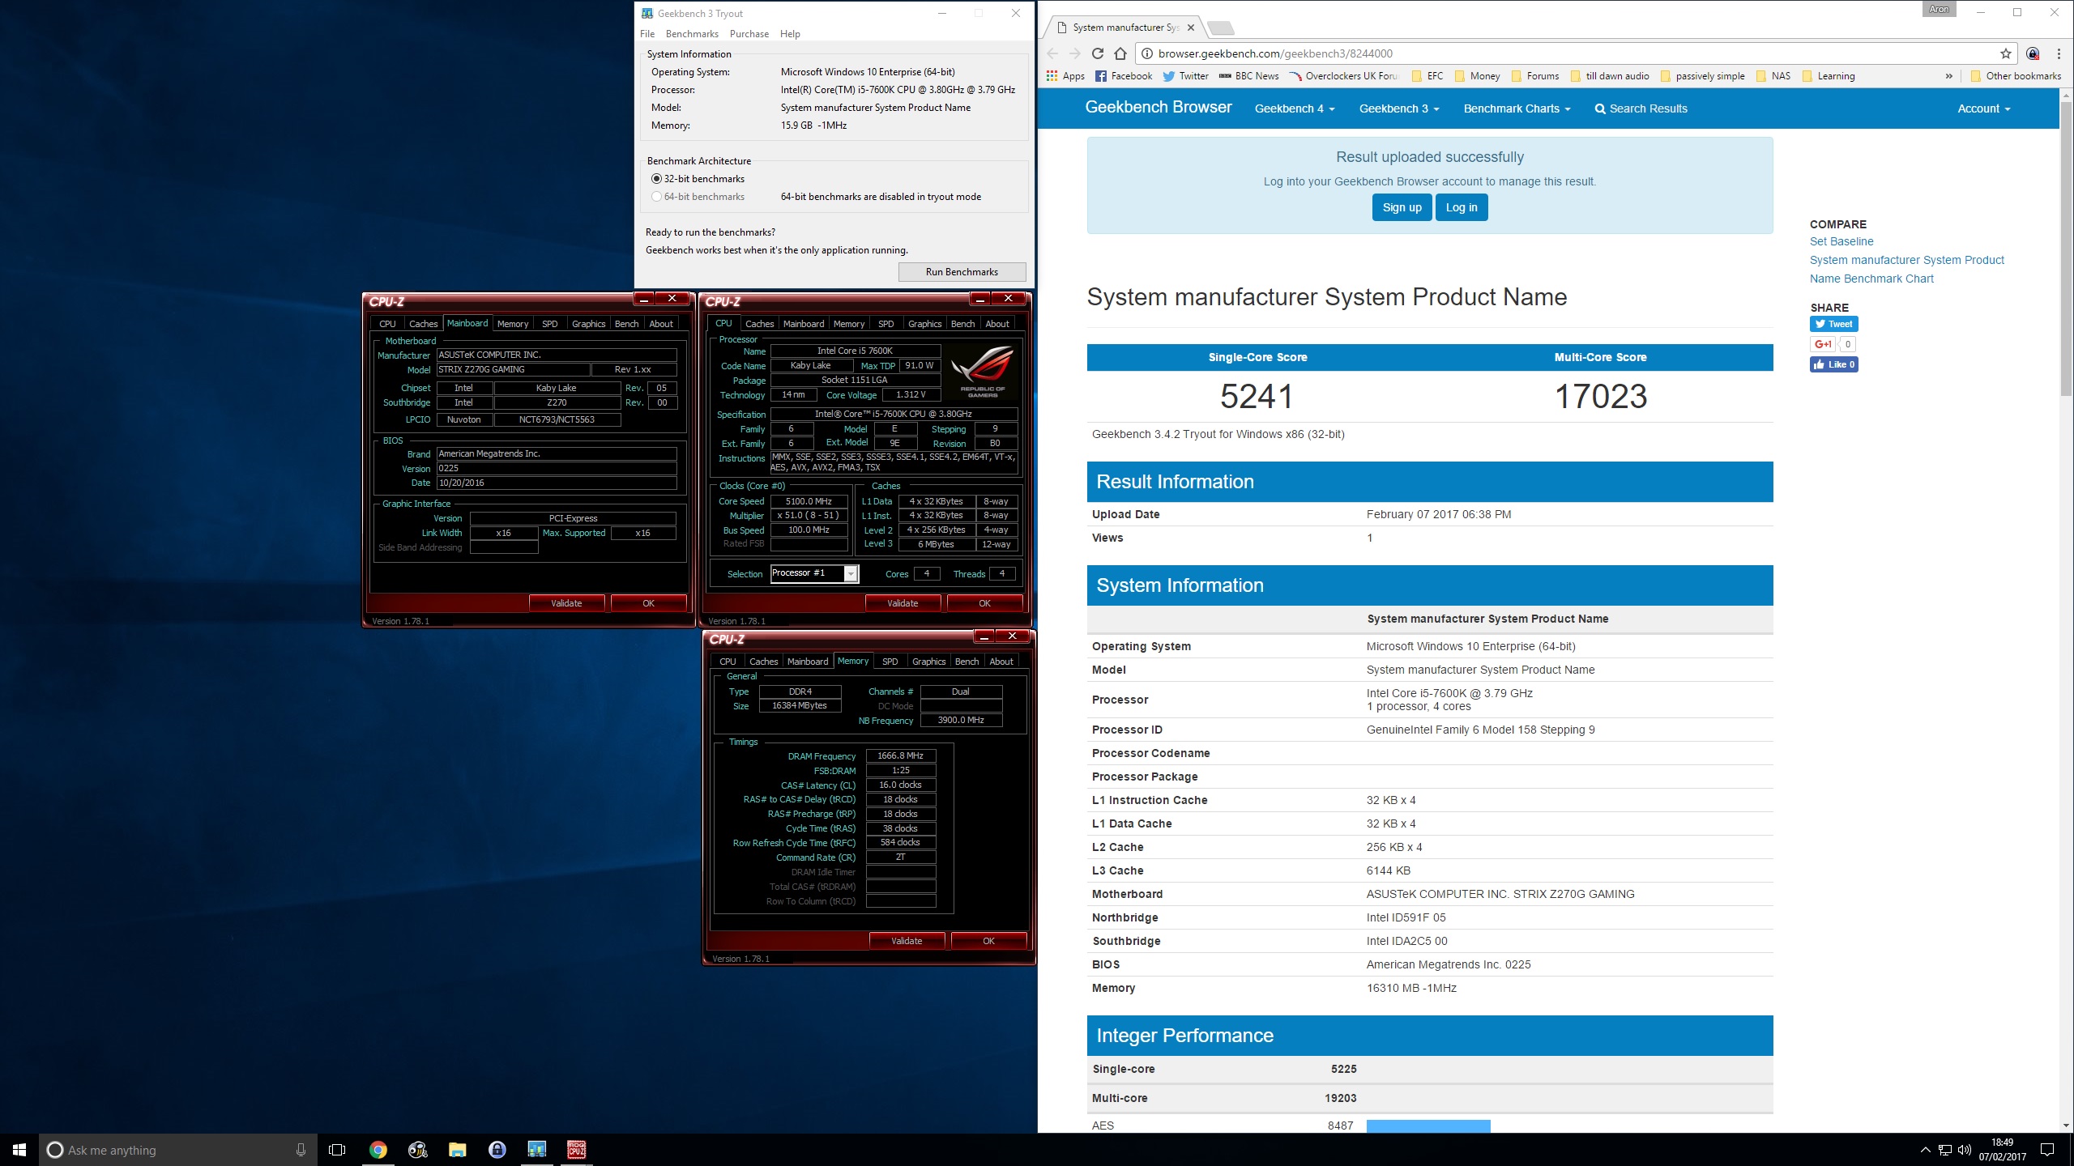Switch to Caches tab in CPU tab window
The height and width of the screenshot is (1166, 2074).
click(759, 324)
